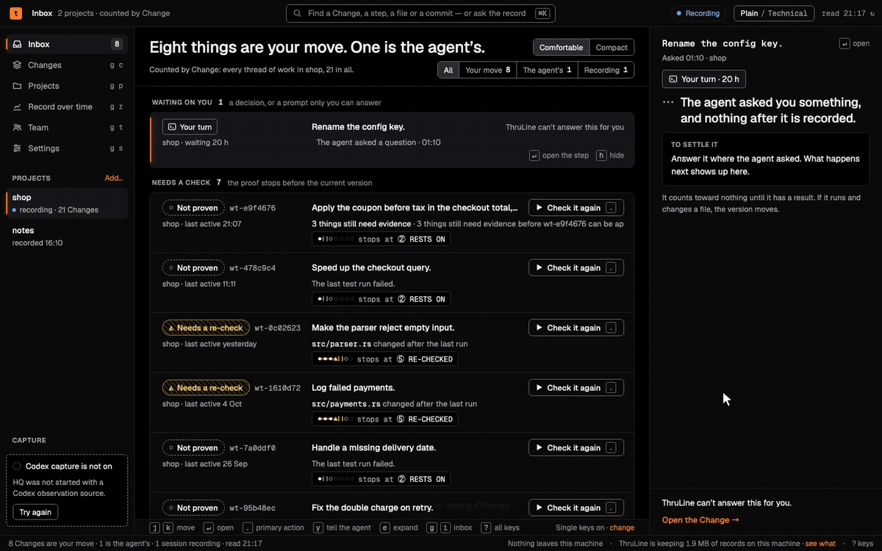
Task: Click the 'h' hide key icon
Action: coord(601,155)
